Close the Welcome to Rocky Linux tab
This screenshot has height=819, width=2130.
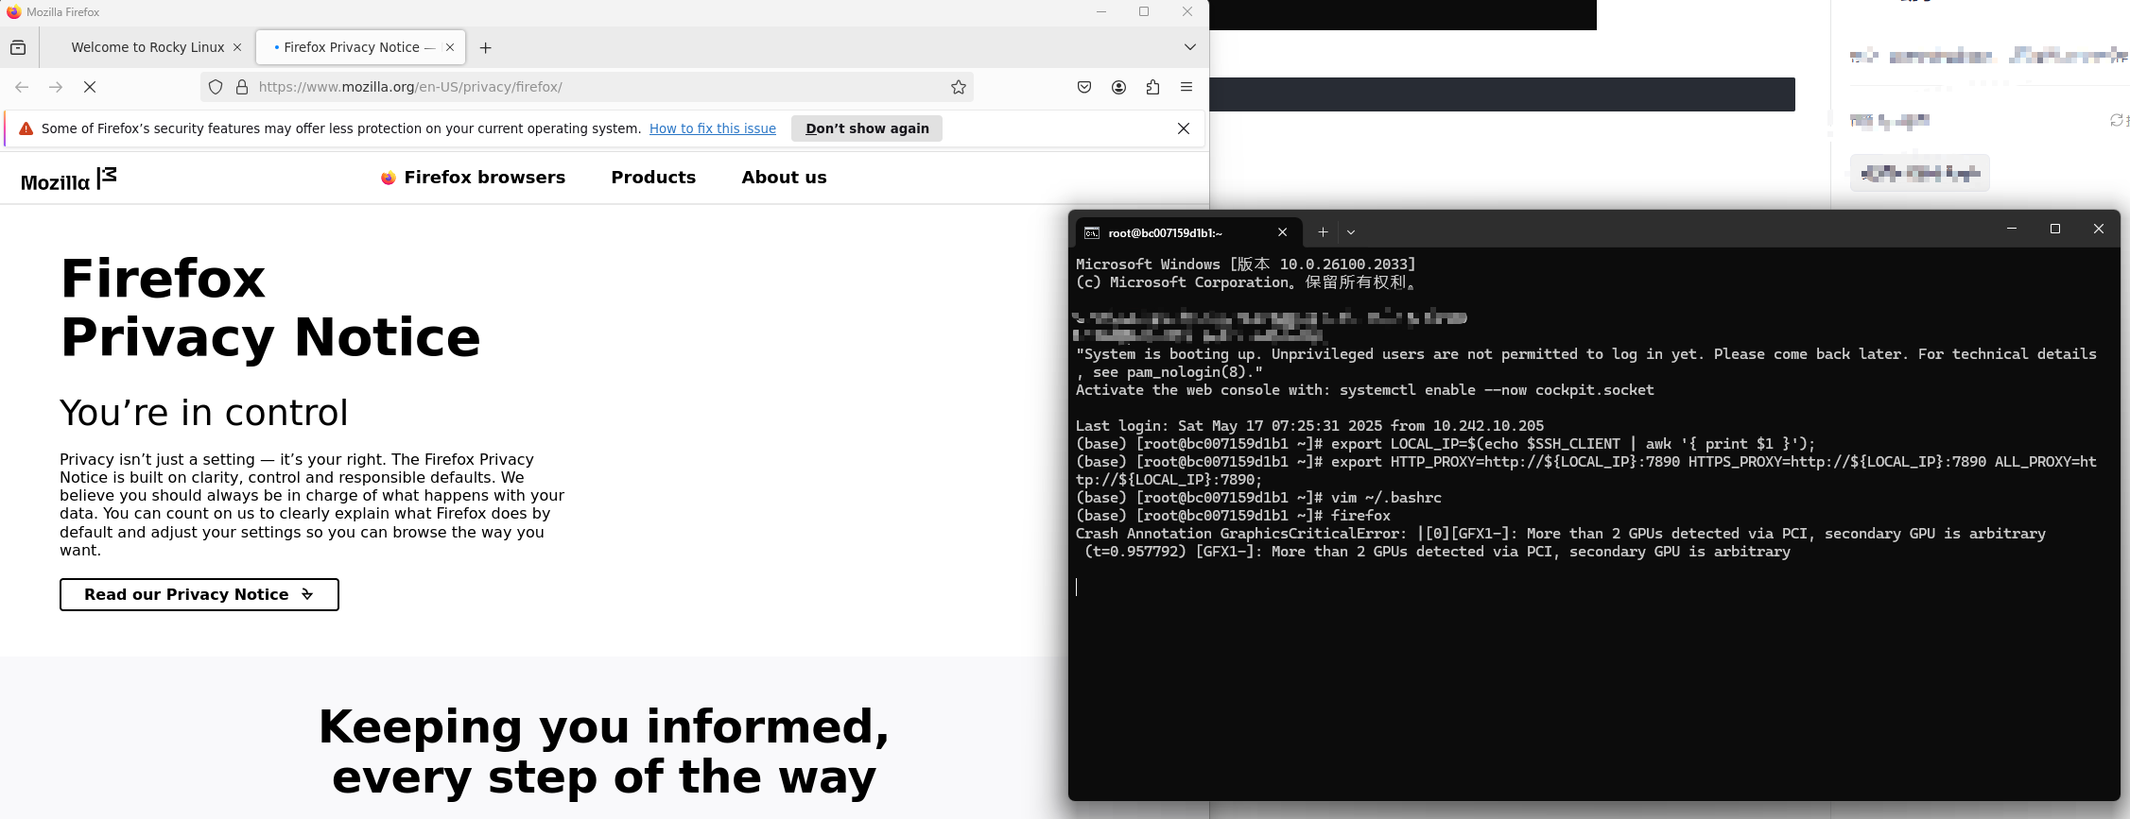point(237,47)
